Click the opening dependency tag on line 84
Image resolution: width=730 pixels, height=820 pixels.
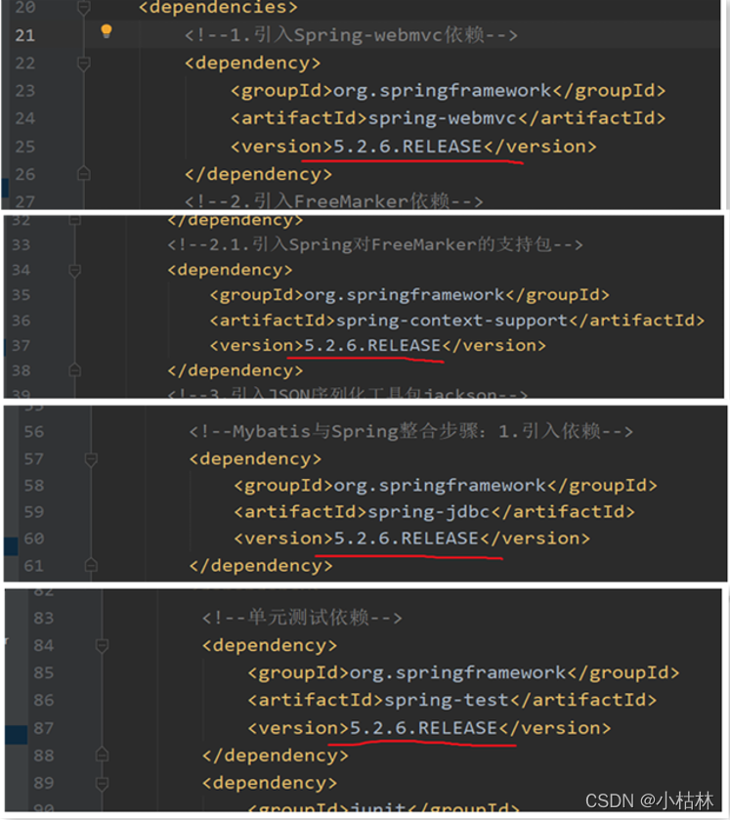pyautogui.click(x=270, y=645)
